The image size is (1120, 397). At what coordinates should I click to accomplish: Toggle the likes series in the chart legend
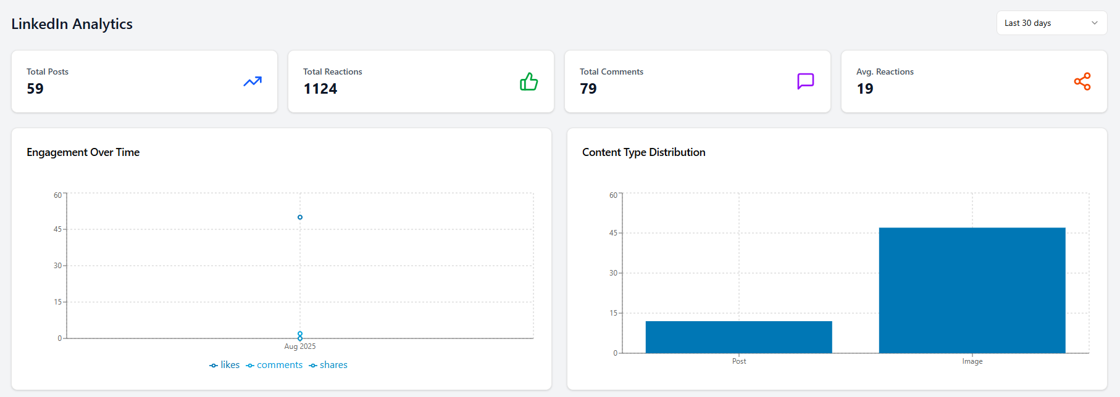pos(225,365)
